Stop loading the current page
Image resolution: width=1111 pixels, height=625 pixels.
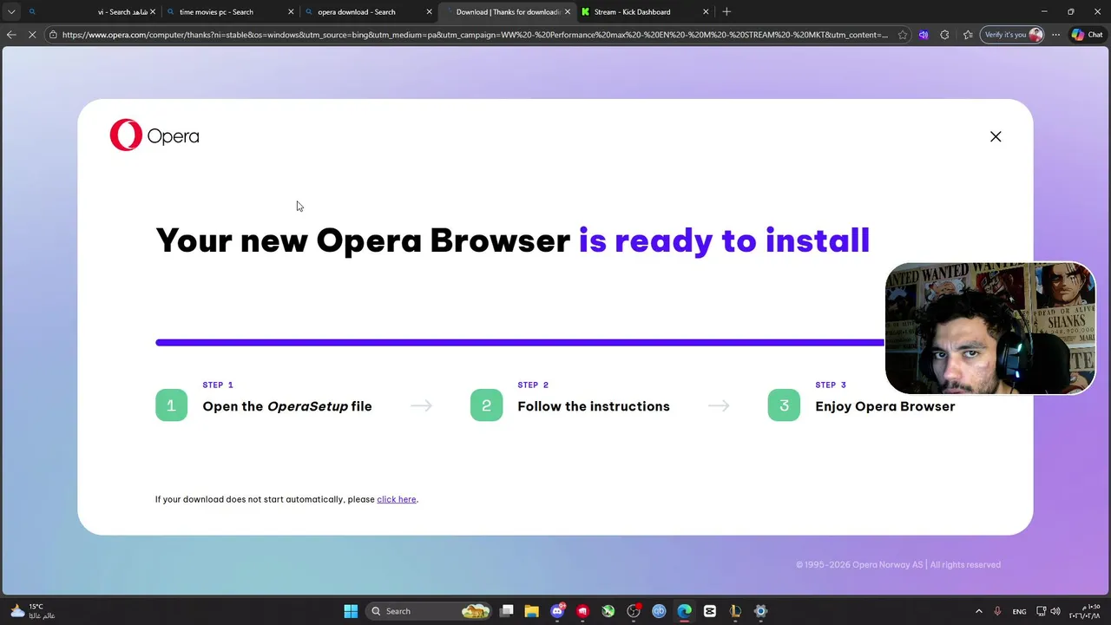pos(32,35)
